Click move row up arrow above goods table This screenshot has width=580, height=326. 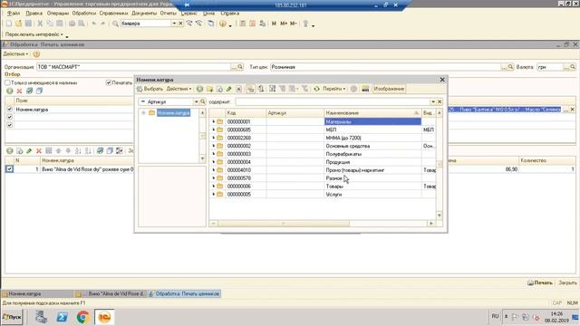click(x=58, y=151)
